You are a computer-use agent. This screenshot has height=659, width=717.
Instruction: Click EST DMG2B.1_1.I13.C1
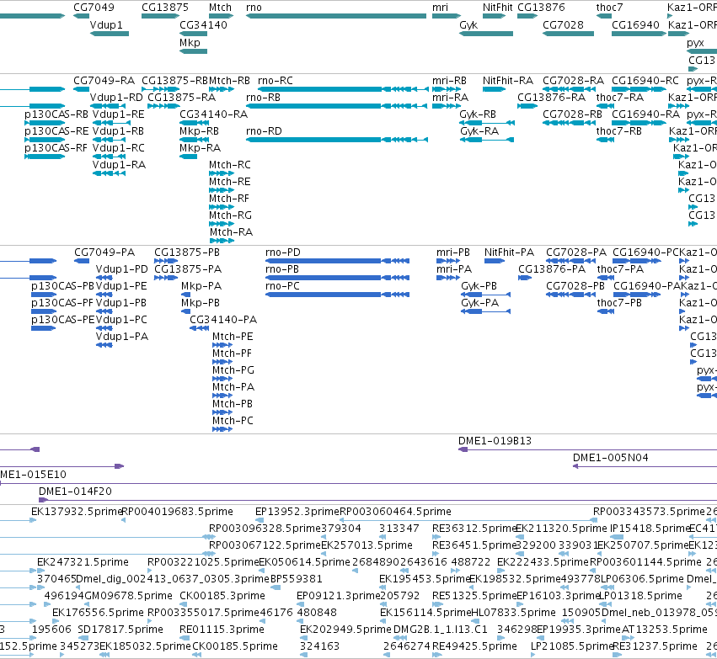[441, 630]
